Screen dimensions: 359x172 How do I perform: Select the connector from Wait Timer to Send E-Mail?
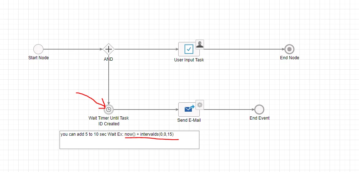[x=146, y=110]
